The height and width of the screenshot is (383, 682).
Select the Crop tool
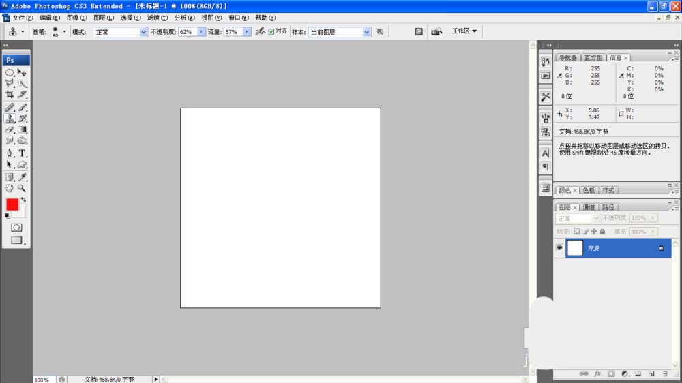10,94
